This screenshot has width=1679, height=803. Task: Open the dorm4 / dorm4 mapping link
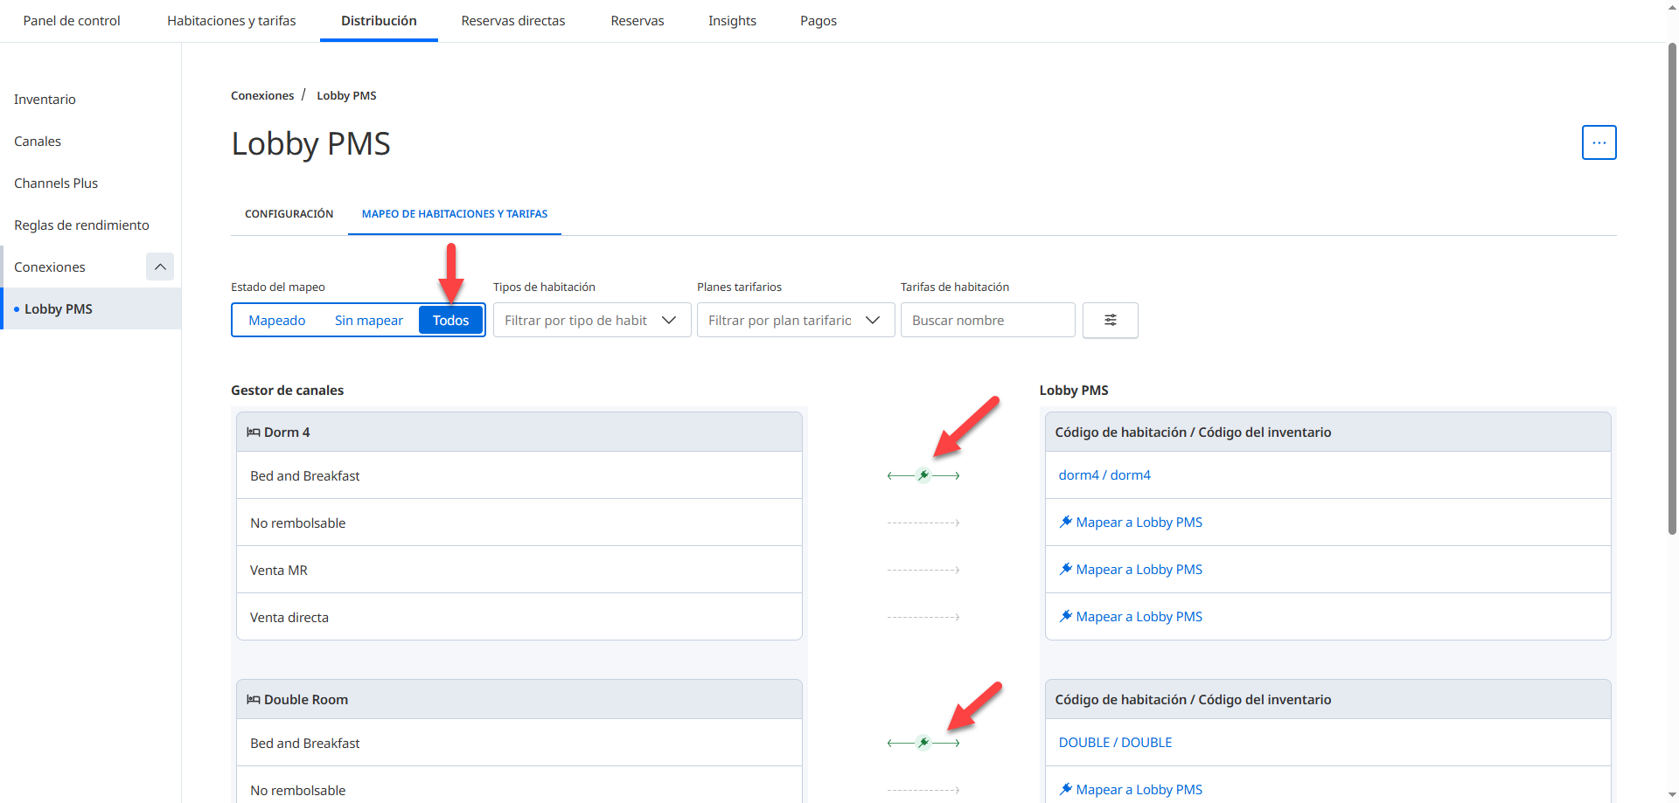coord(1104,475)
